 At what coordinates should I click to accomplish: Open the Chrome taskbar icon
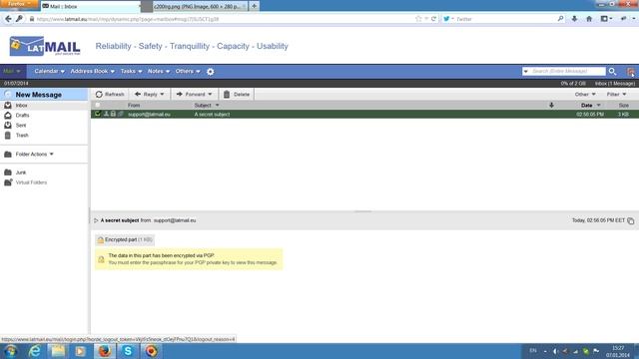pyautogui.click(x=151, y=351)
